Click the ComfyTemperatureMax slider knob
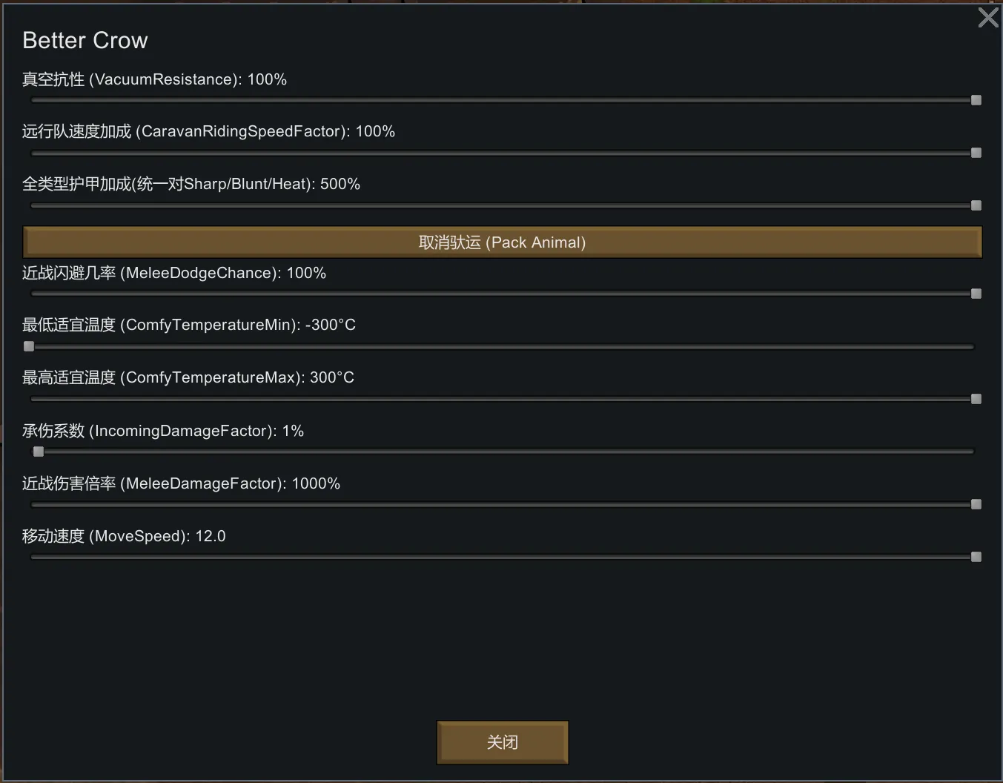This screenshot has height=783, width=1003. (976, 399)
